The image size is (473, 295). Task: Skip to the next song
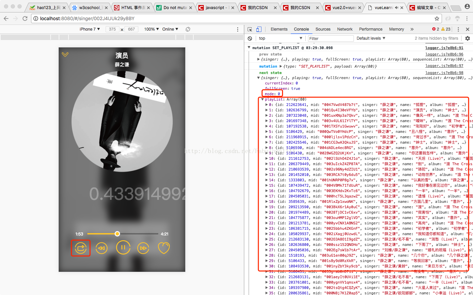[x=143, y=248]
